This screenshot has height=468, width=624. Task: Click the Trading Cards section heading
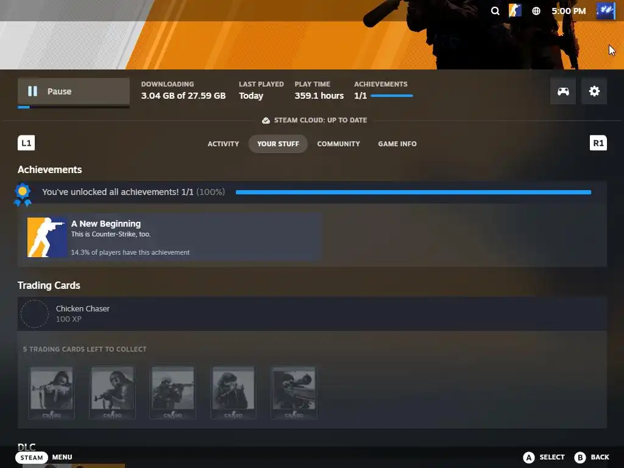[49, 285]
